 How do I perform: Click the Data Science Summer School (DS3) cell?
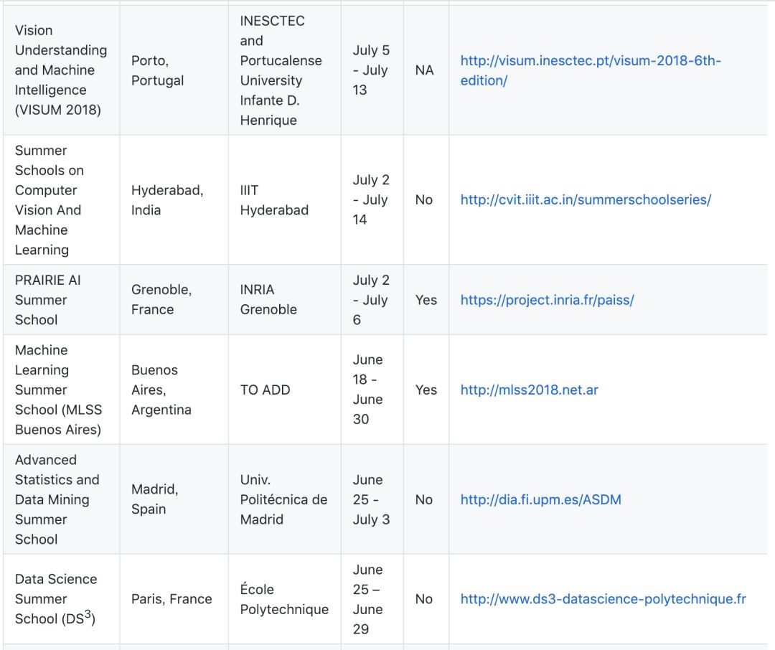[56, 599]
